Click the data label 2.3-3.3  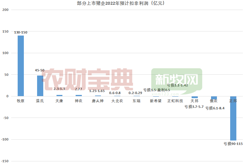(x=59, y=89)
